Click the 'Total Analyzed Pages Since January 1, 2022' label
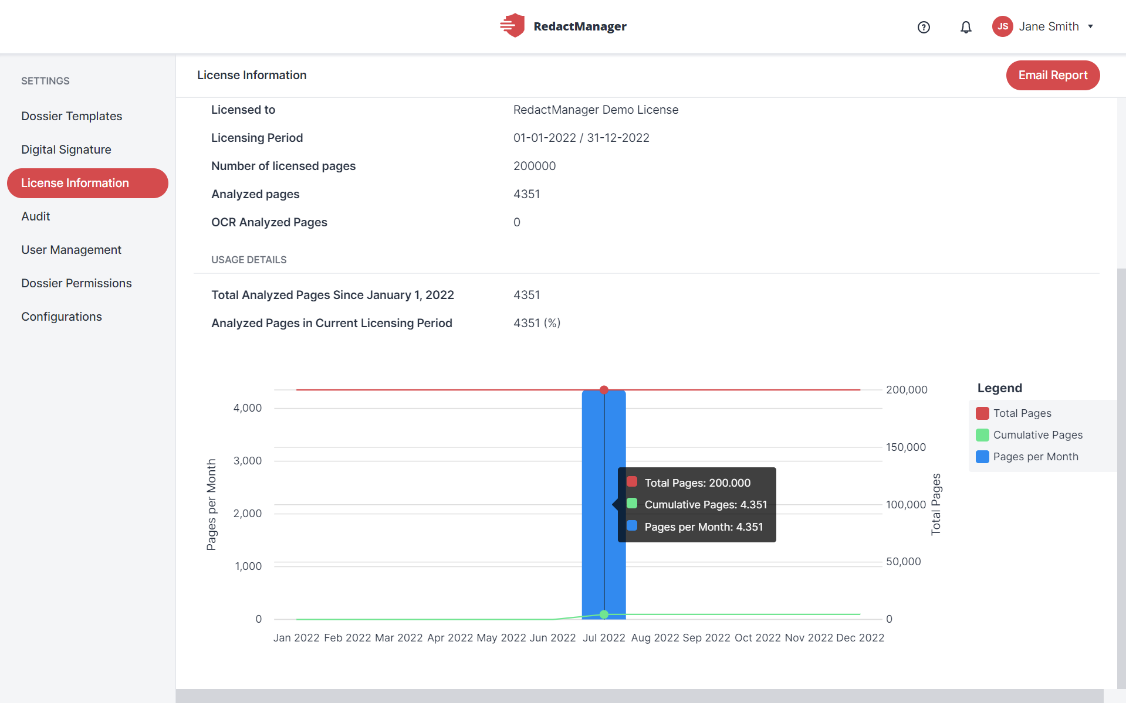 333,295
